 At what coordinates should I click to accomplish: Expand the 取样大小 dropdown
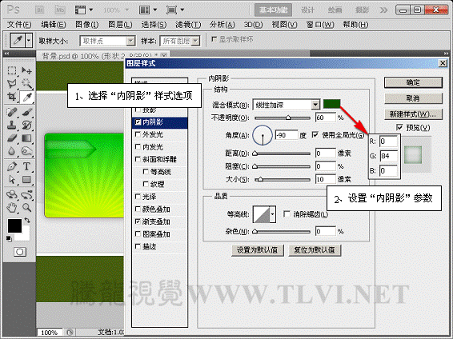coord(107,41)
